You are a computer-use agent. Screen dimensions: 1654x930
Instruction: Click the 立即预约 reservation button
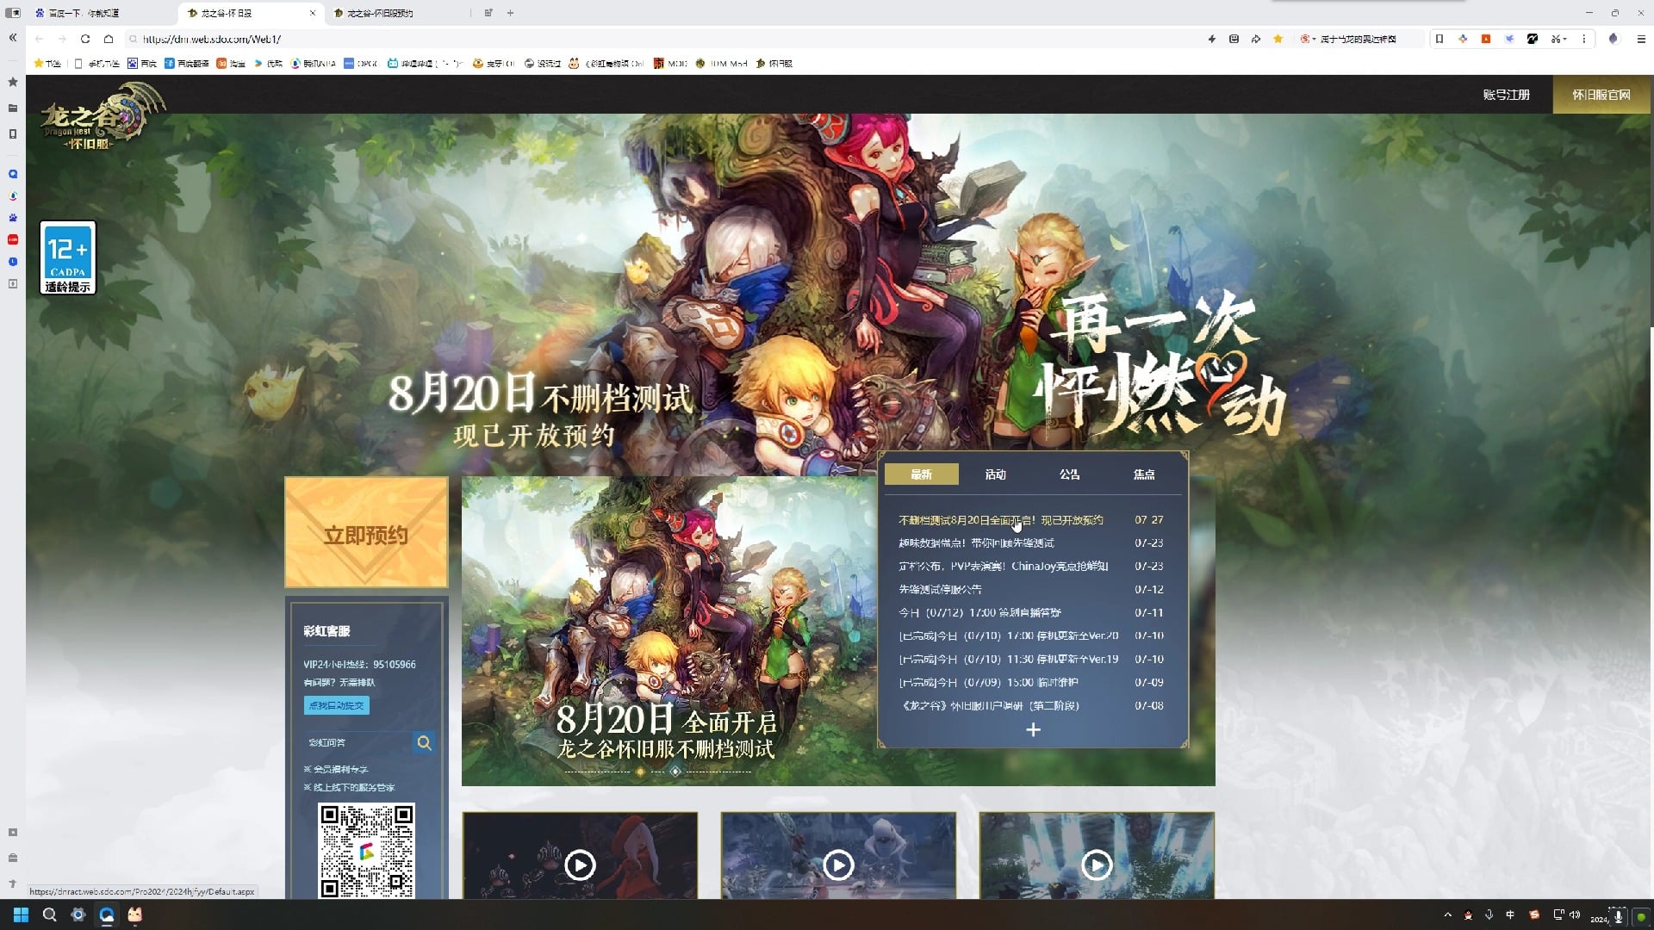pos(366,534)
